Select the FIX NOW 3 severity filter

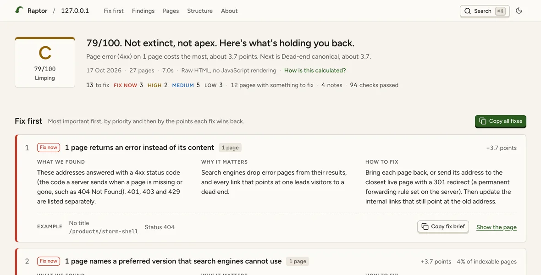click(x=128, y=85)
